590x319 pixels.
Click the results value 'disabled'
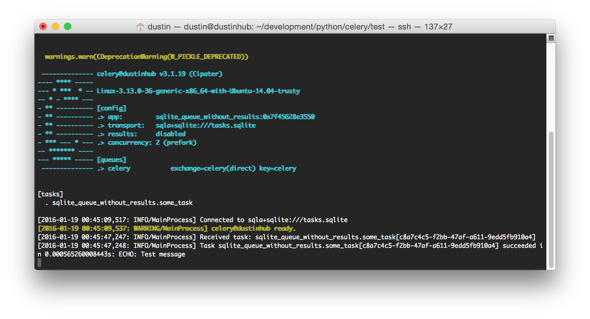point(170,134)
